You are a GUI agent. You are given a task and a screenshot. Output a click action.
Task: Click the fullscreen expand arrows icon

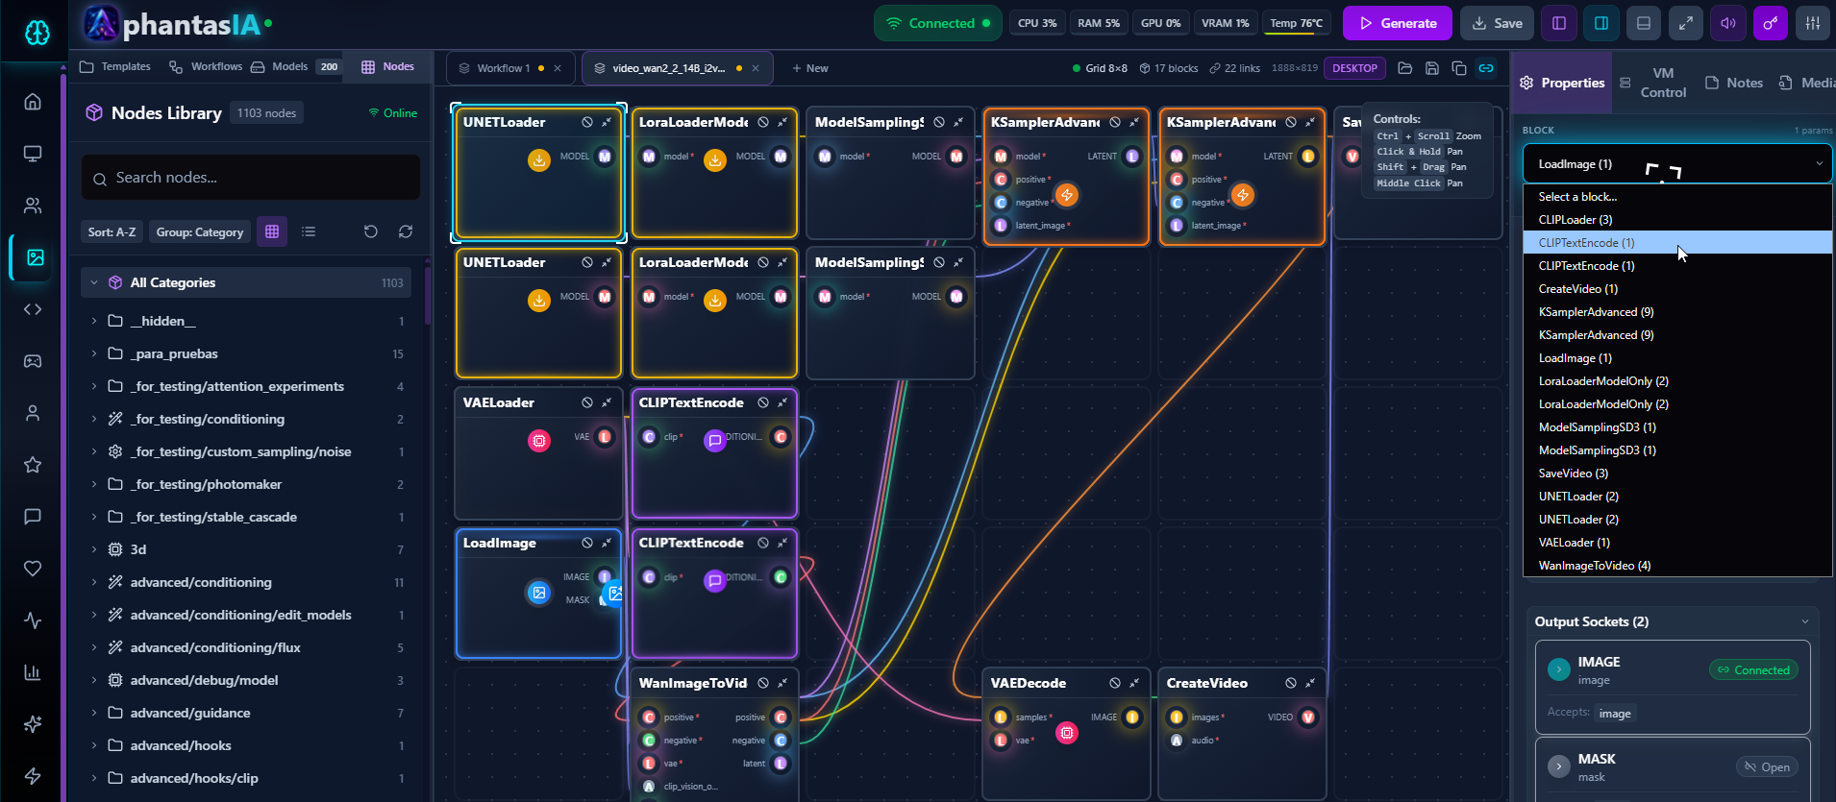[1686, 23]
